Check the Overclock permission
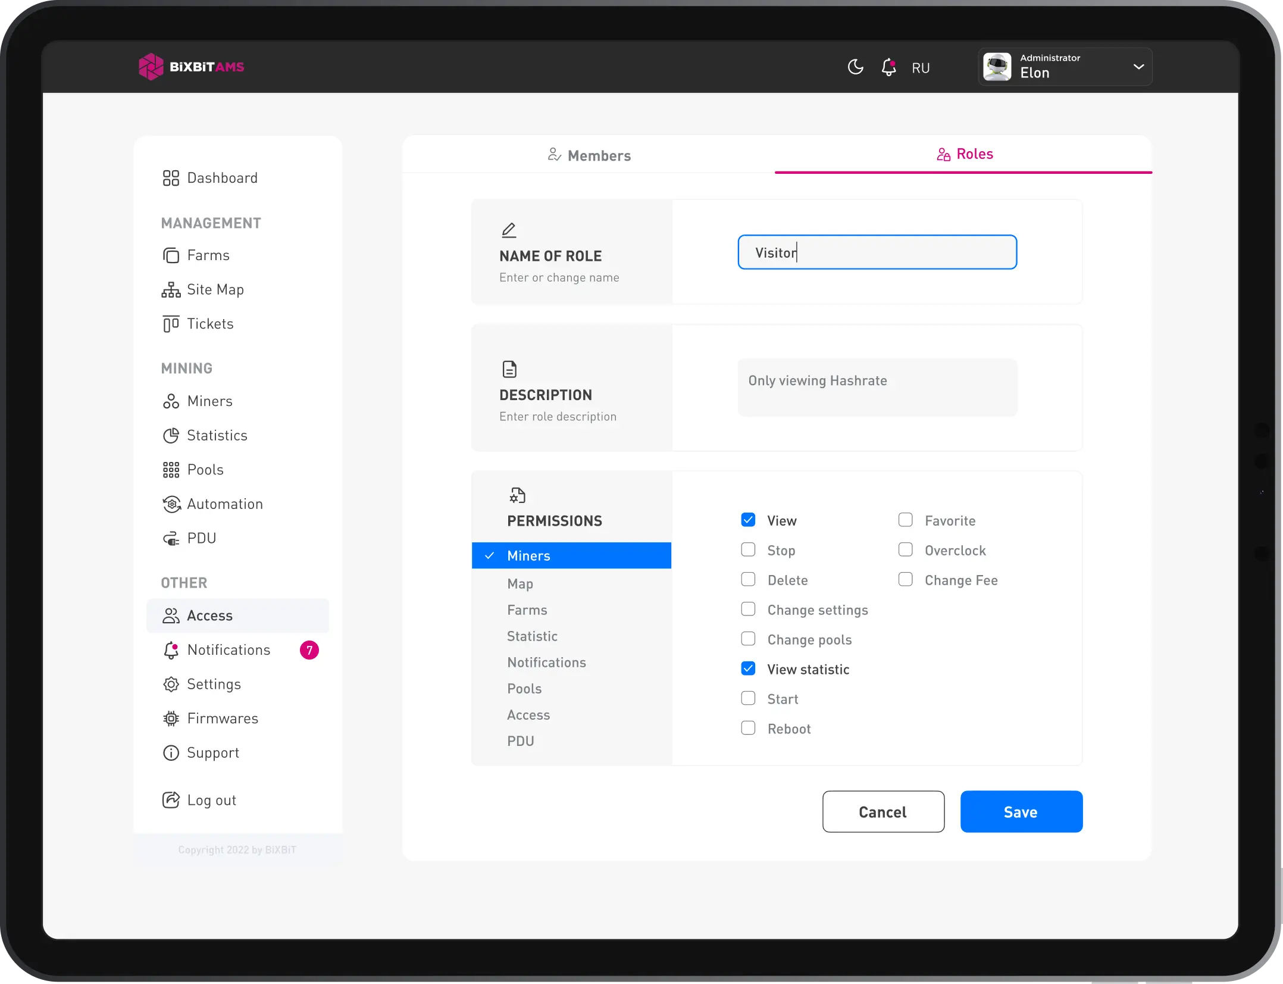1283x984 pixels. (905, 549)
